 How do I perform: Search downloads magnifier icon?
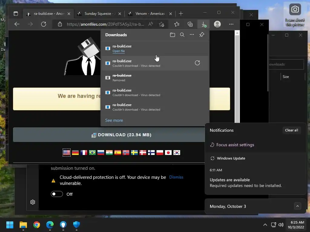click(x=182, y=35)
